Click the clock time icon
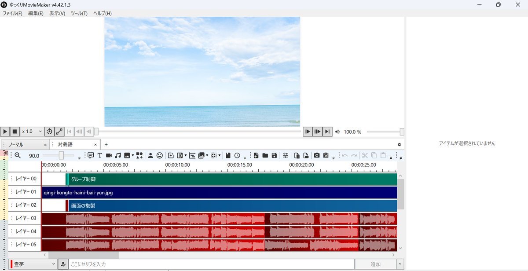 pyautogui.click(x=237, y=155)
